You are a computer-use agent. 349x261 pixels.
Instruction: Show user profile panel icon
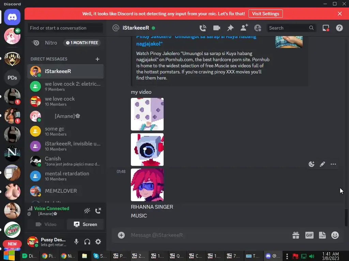coord(258,28)
